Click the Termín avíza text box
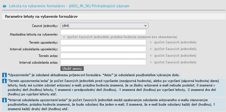Viewport: 226px width, 112px height. pyautogui.click(x=103, y=56)
